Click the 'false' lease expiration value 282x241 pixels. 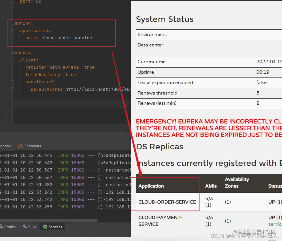261,83
